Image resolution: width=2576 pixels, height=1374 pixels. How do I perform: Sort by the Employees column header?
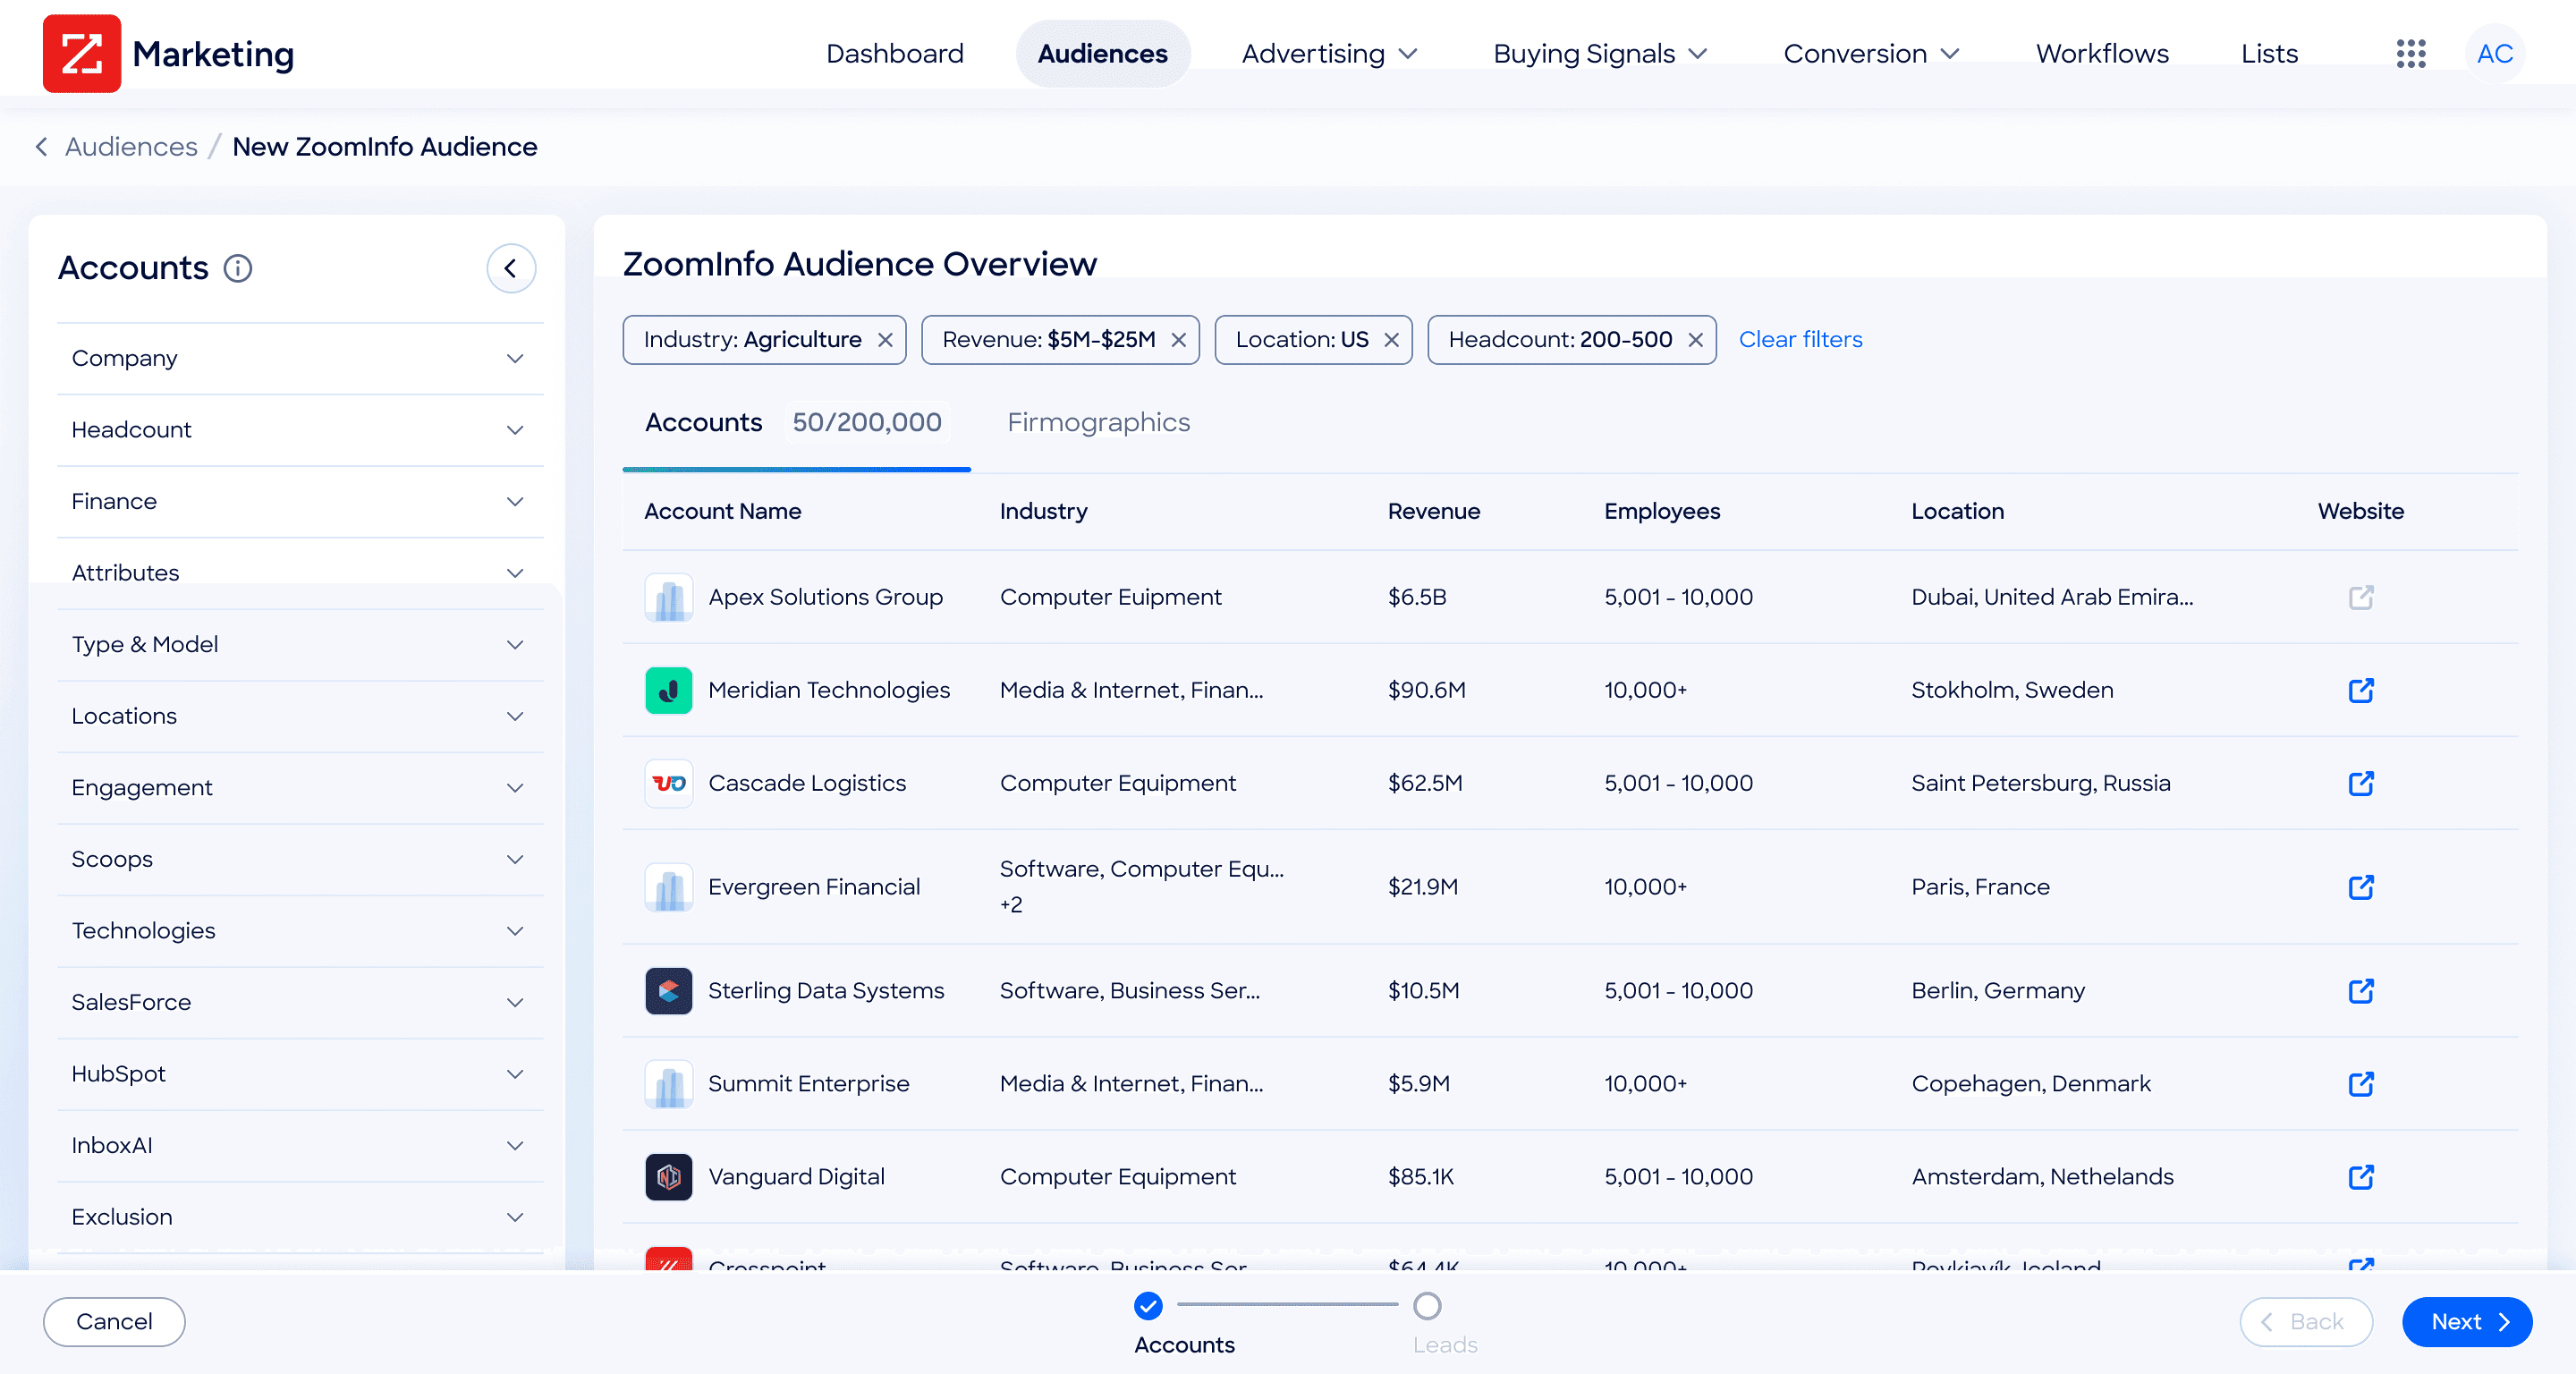1662,511
